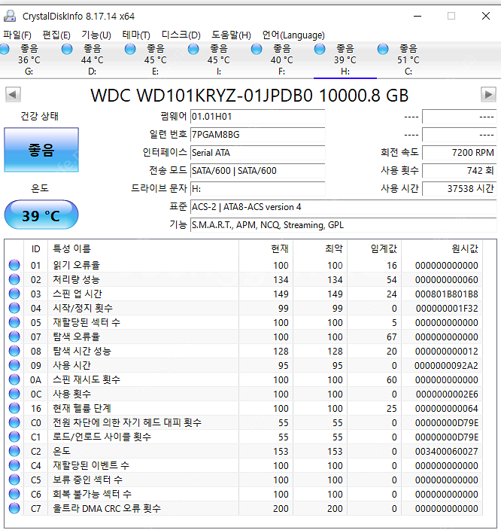This screenshot has height=530, width=501.
Task: Click status orb for drive I:
Action: tap(193, 50)
